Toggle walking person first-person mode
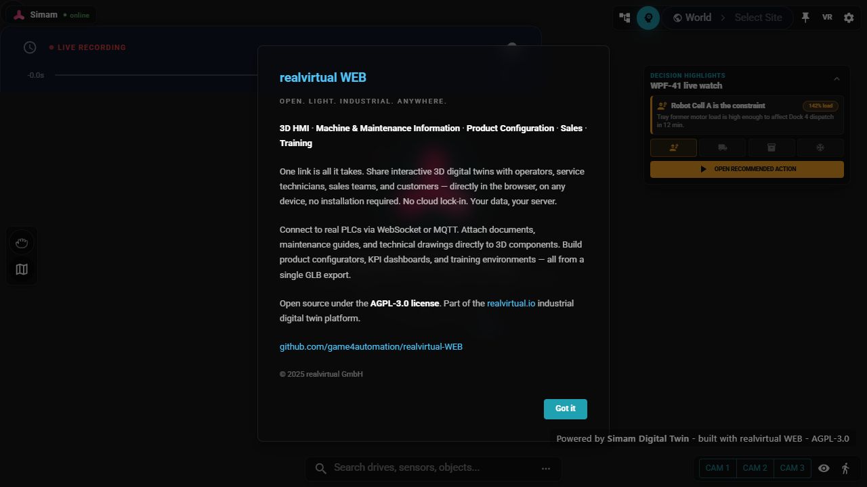The image size is (867, 487). coord(845,468)
